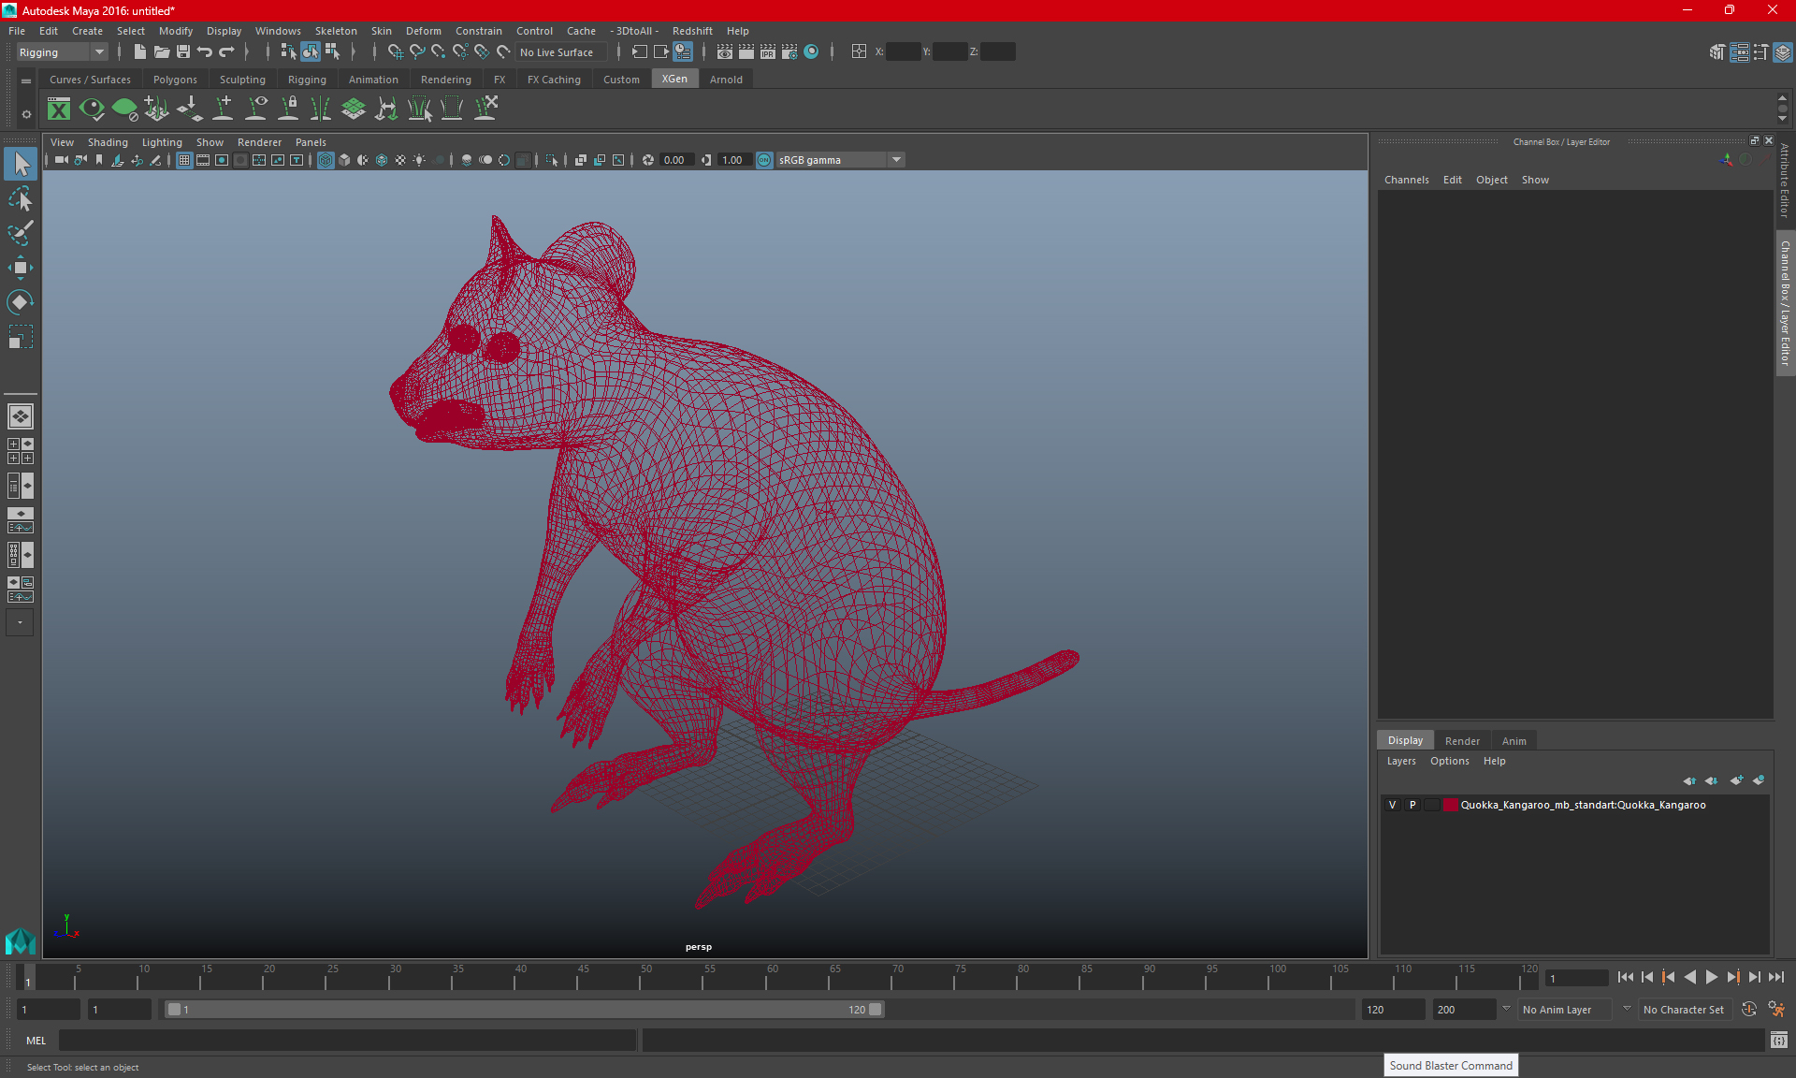Activate the Move tool in toolbox
The height and width of the screenshot is (1078, 1796).
(21, 268)
